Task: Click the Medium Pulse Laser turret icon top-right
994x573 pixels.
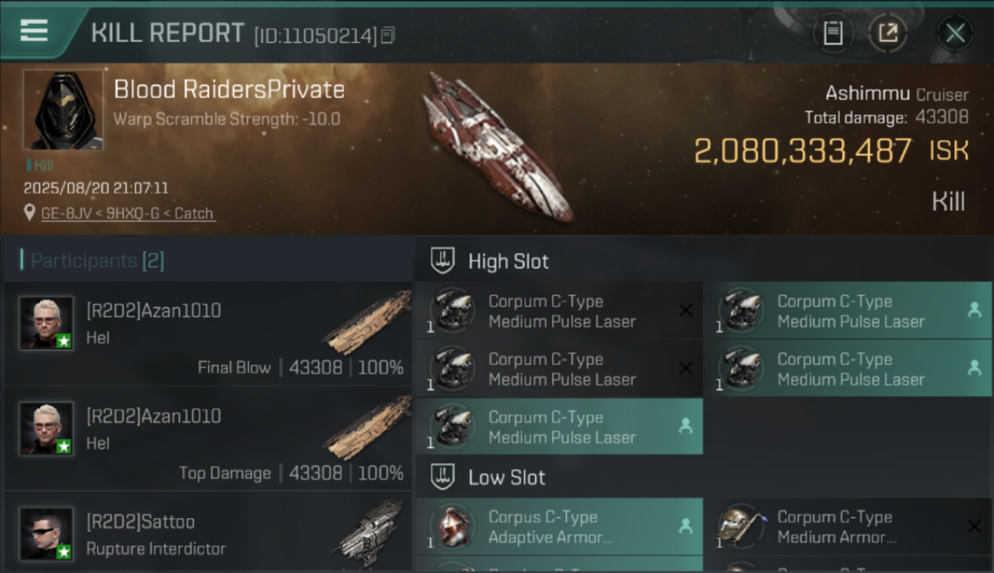Action: tap(740, 310)
